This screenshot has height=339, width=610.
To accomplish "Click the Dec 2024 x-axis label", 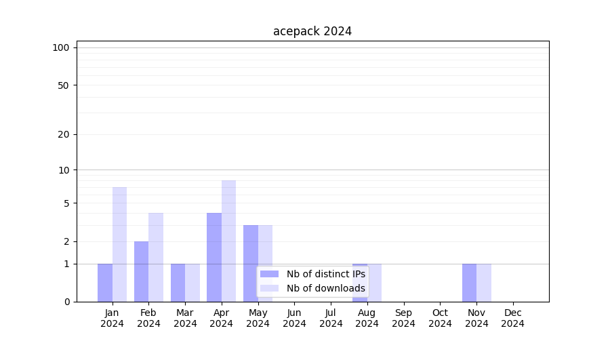I will click(513, 318).
